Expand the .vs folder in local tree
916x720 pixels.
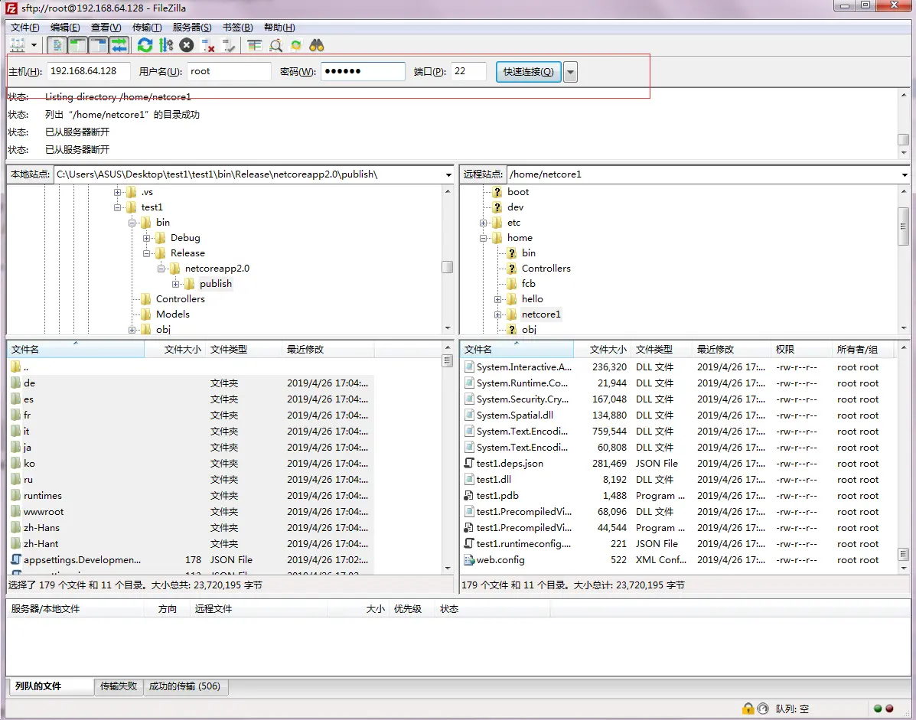[x=117, y=192]
